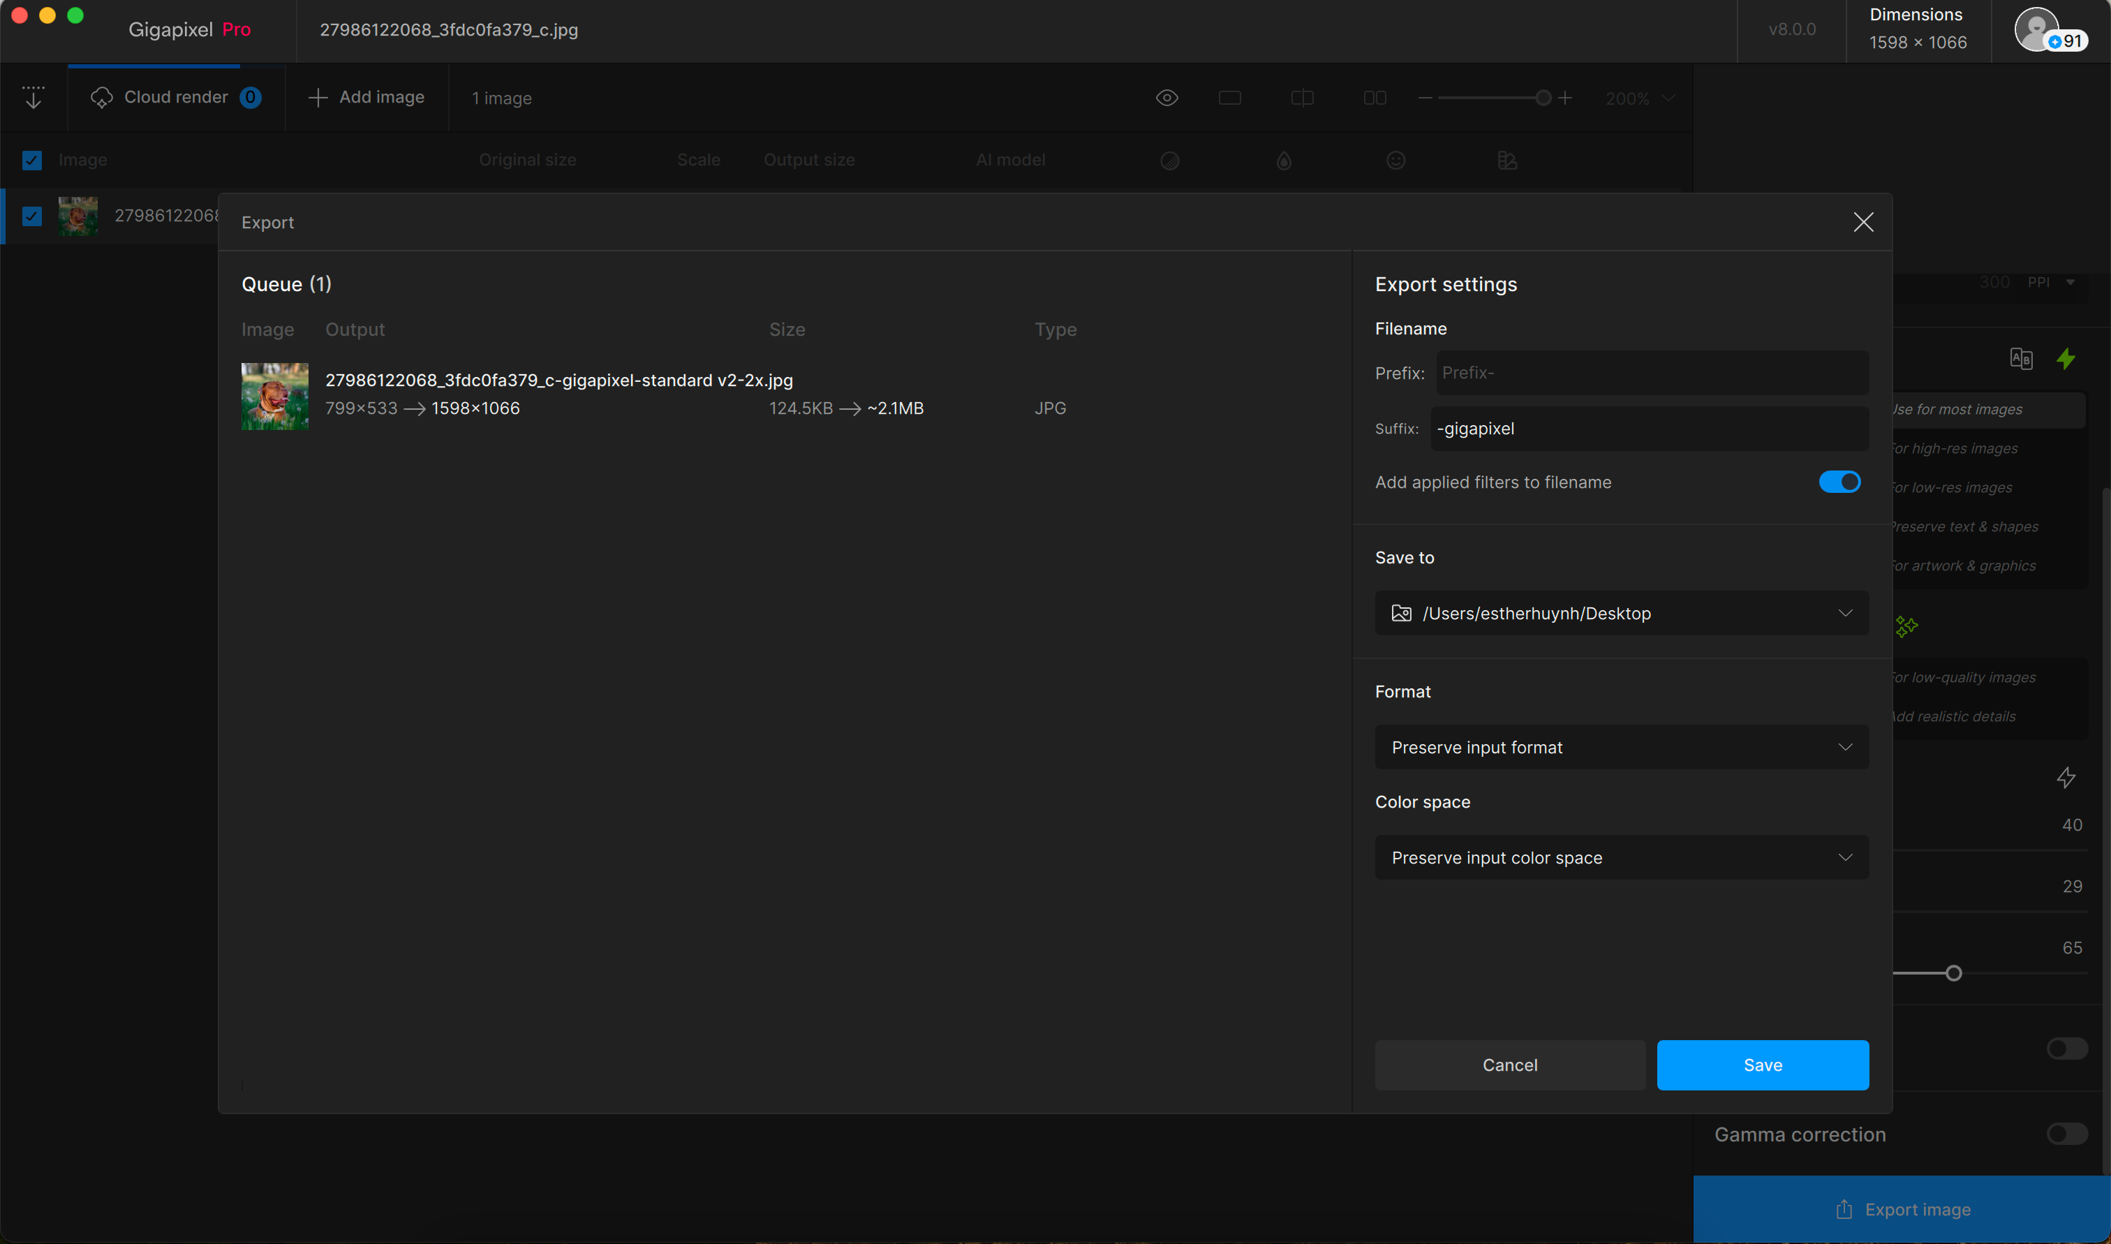Select the side-by-side view layout icon
The image size is (2111, 1244).
1375,98
